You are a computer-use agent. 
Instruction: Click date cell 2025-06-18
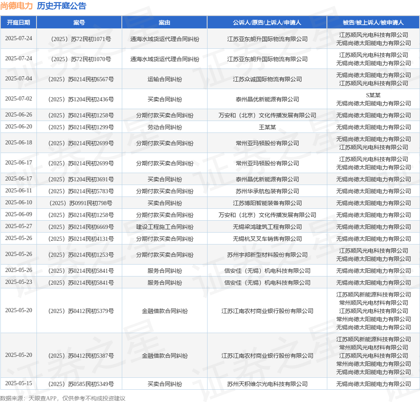tap(18, 142)
